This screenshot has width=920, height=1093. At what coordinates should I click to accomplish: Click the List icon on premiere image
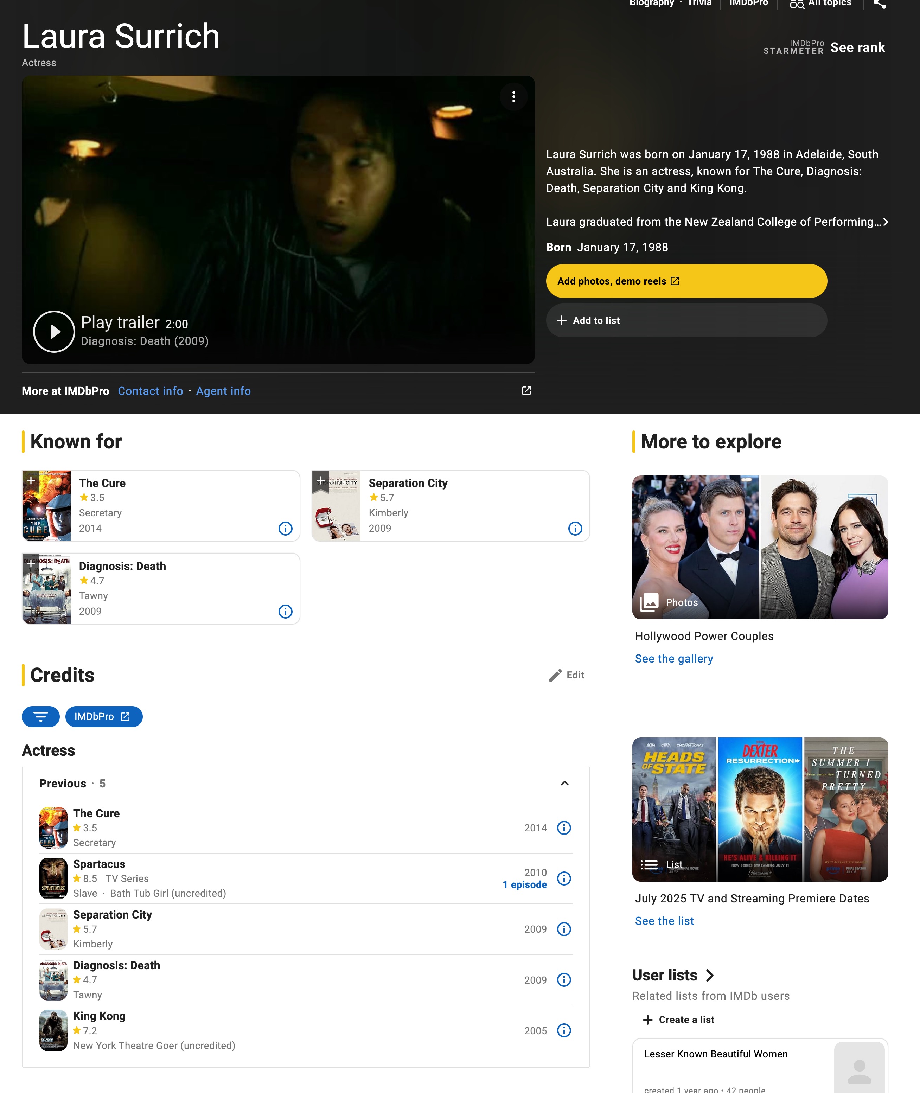tap(649, 865)
